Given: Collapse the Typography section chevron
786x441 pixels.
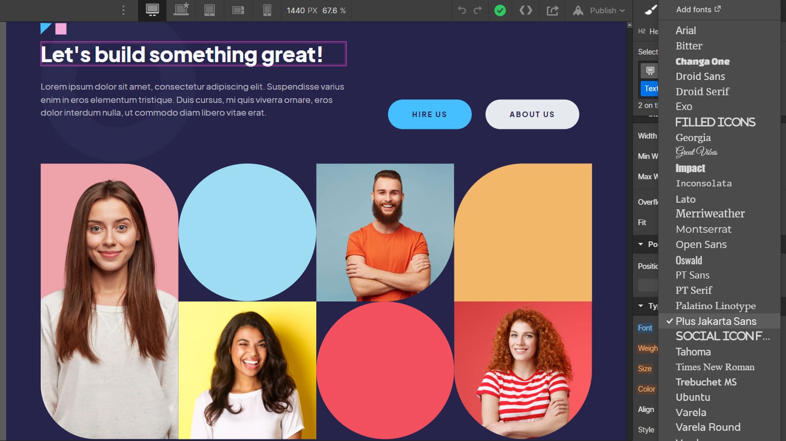Looking at the screenshot, I should (x=641, y=306).
